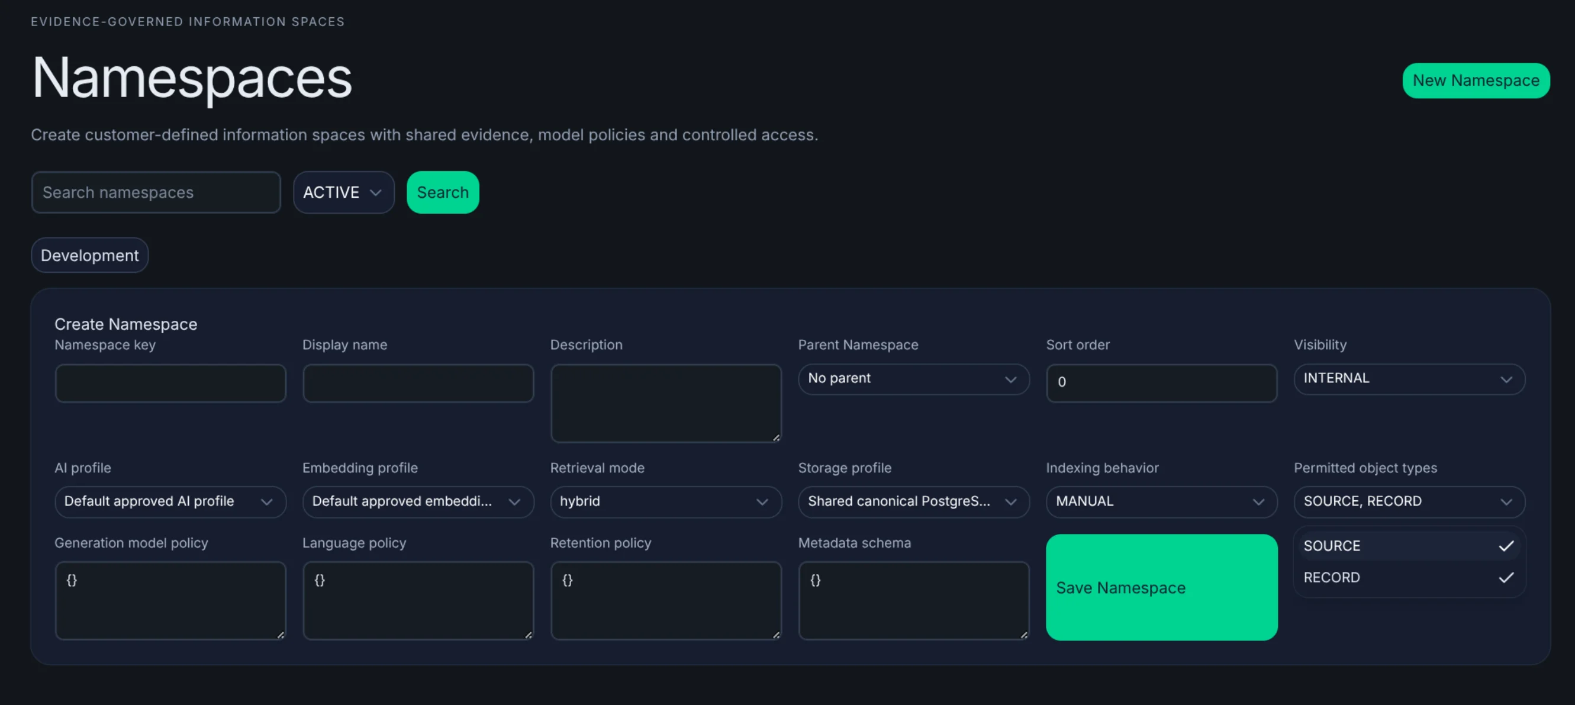Collapse the Permitted object types dropdown

[x=1409, y=501]
